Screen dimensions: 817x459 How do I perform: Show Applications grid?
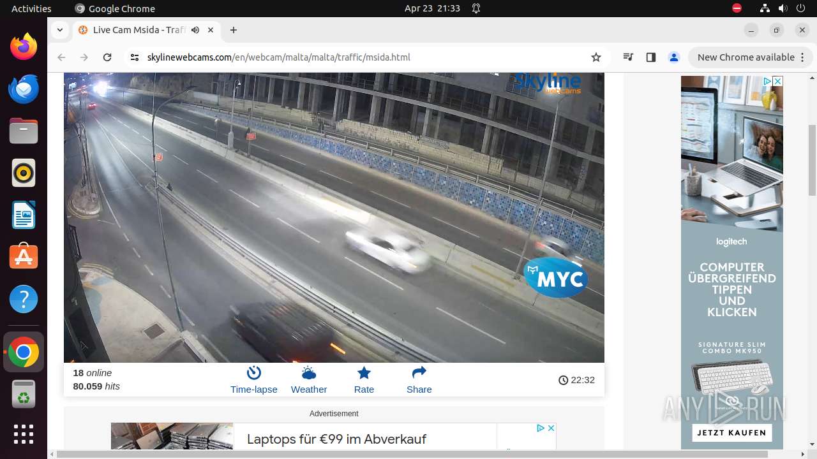[24, 434]
